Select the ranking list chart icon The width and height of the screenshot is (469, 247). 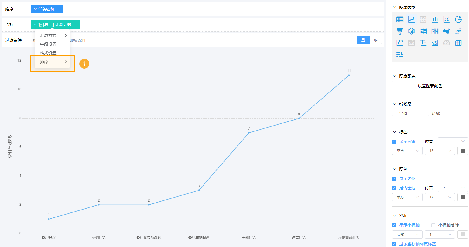(x=400, y=55)
